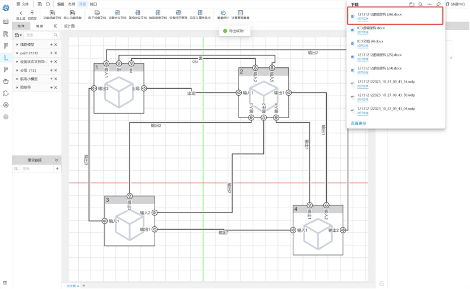Image resolution: width=470 pixels, height=289 pixels.
Task: Click the save icon in top bar
Action: [x=40, y=4]
